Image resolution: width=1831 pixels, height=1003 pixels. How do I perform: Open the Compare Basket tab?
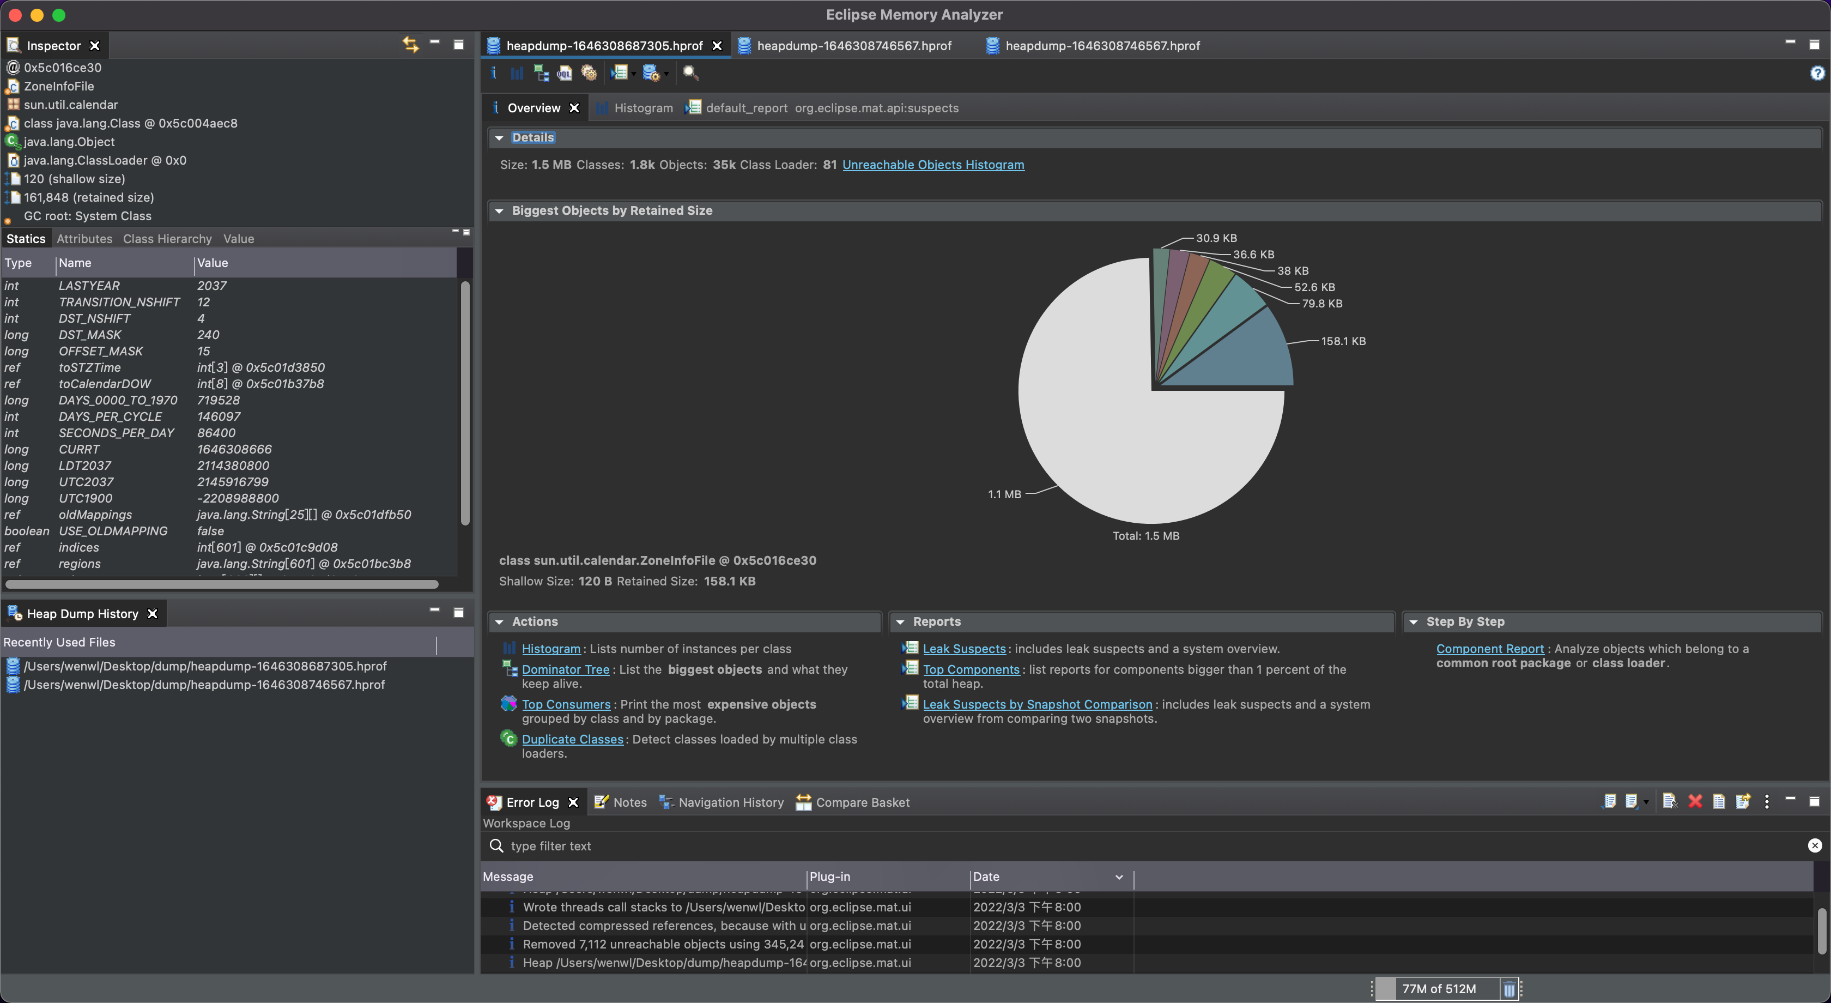852,802
